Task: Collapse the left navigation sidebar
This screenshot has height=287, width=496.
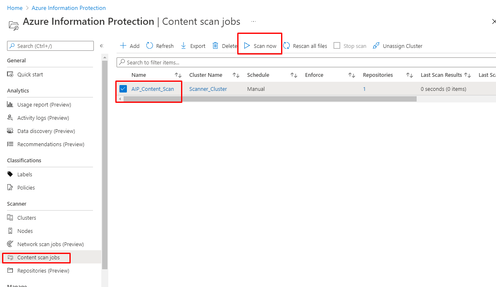Action: (102, 46)
